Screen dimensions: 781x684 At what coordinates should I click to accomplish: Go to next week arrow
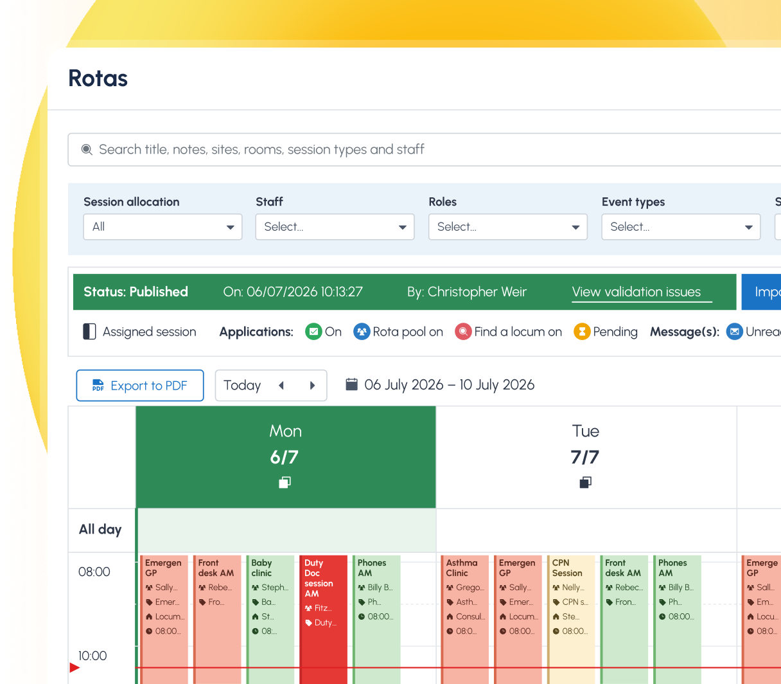313,386
